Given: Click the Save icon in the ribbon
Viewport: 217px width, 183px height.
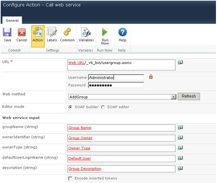Looking at the screenshot, I should 7,32.
